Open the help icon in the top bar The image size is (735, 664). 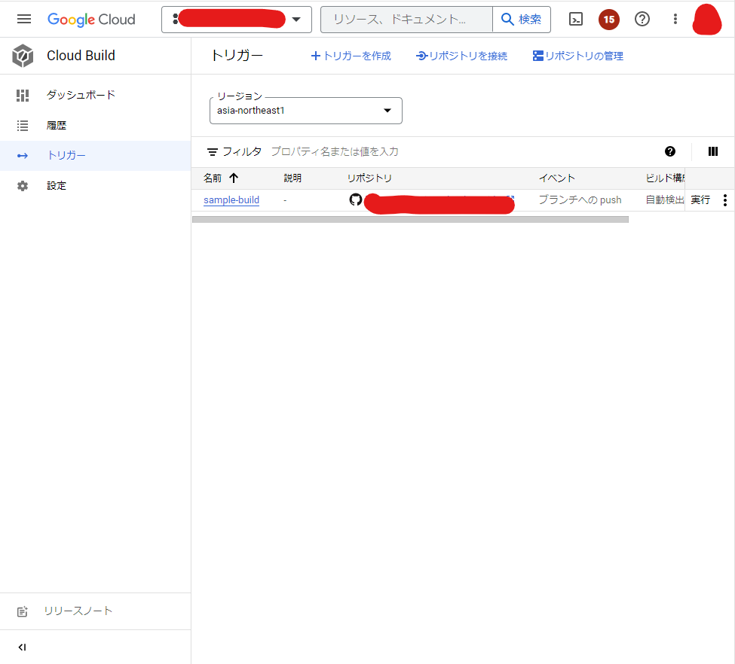click(642, 19)
